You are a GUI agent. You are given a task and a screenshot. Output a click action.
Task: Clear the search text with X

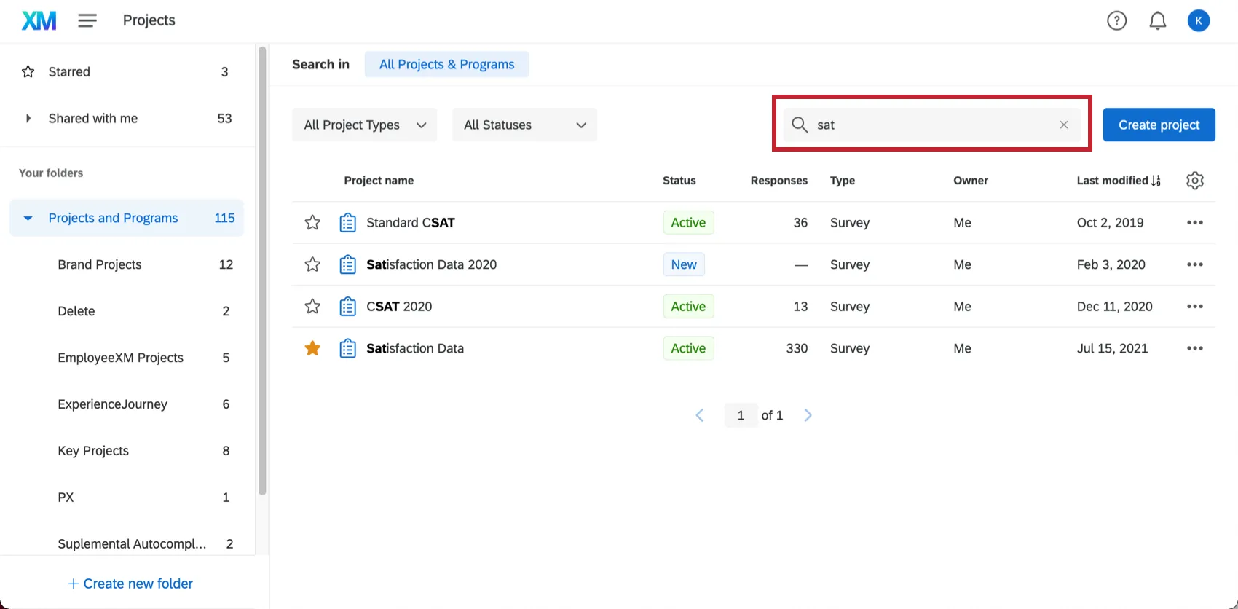pyautogui.click(x=1064, y=125)
